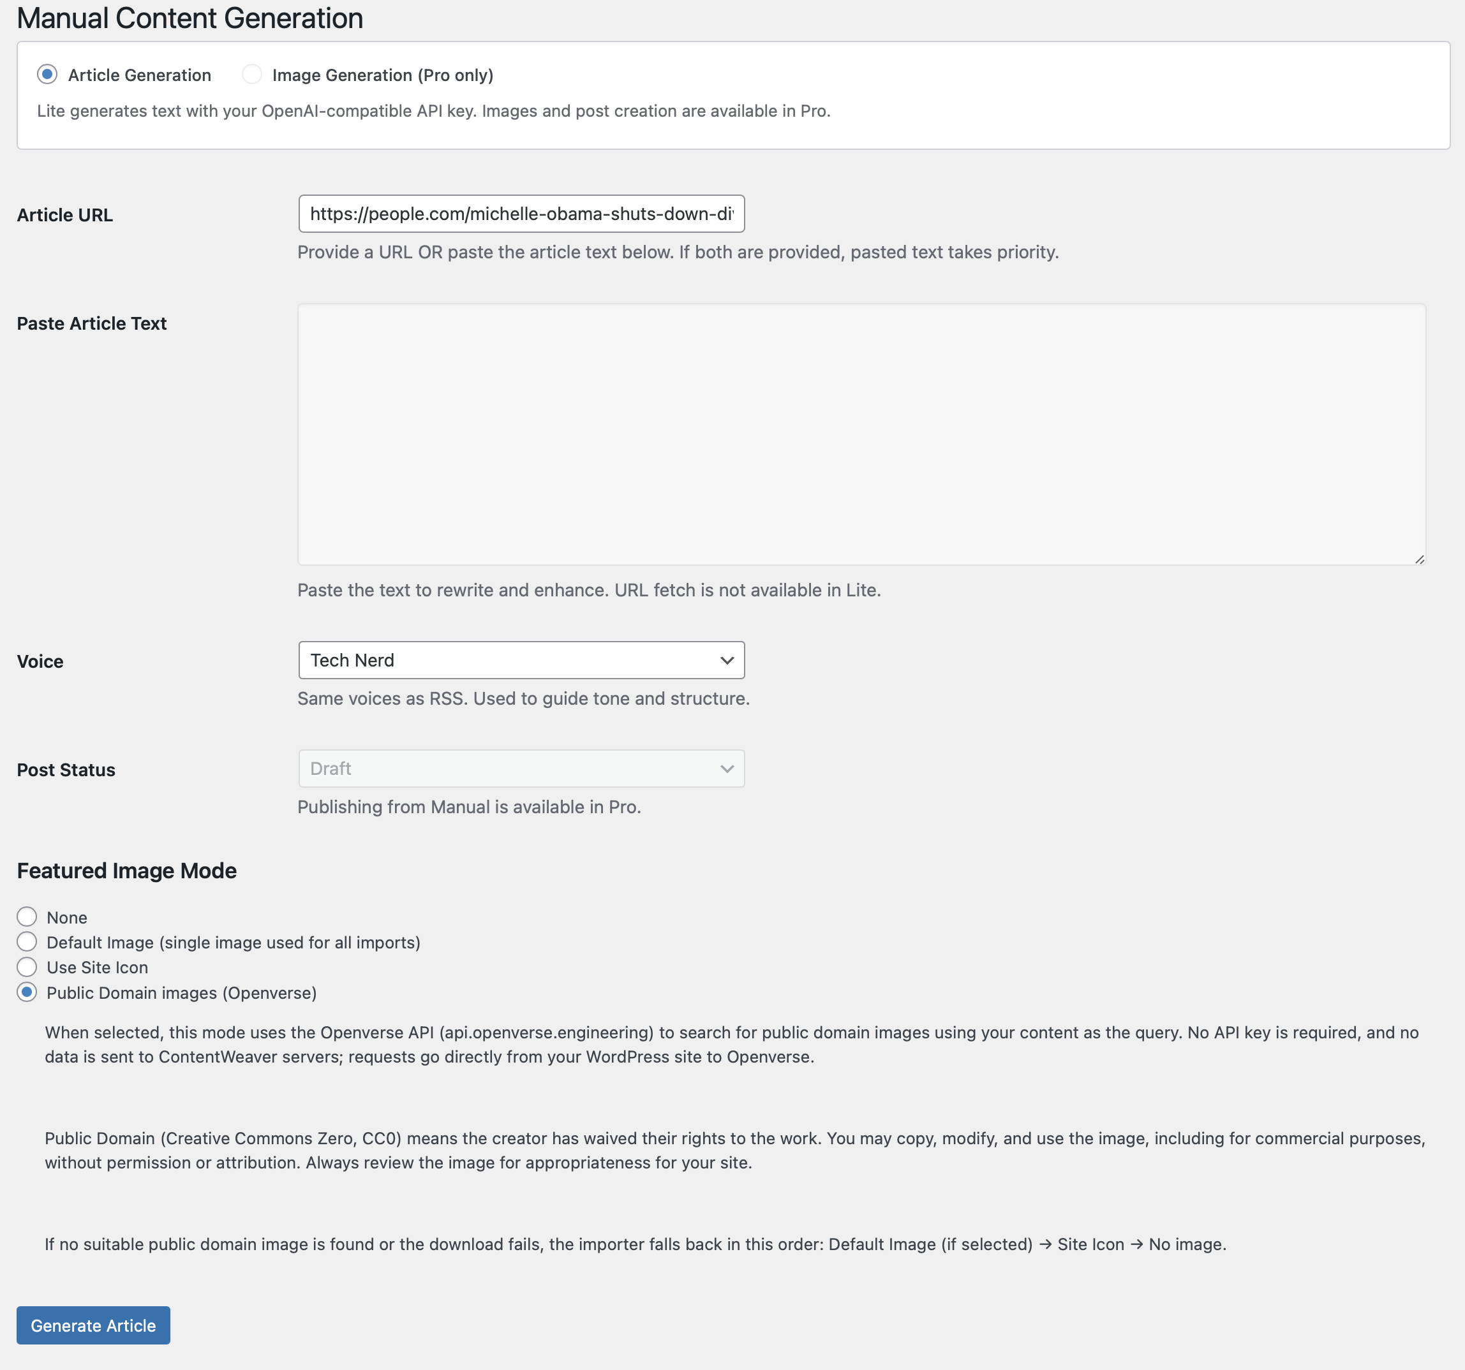
Task: Select the Article Generation radio button
Action: tap(47, 75)
